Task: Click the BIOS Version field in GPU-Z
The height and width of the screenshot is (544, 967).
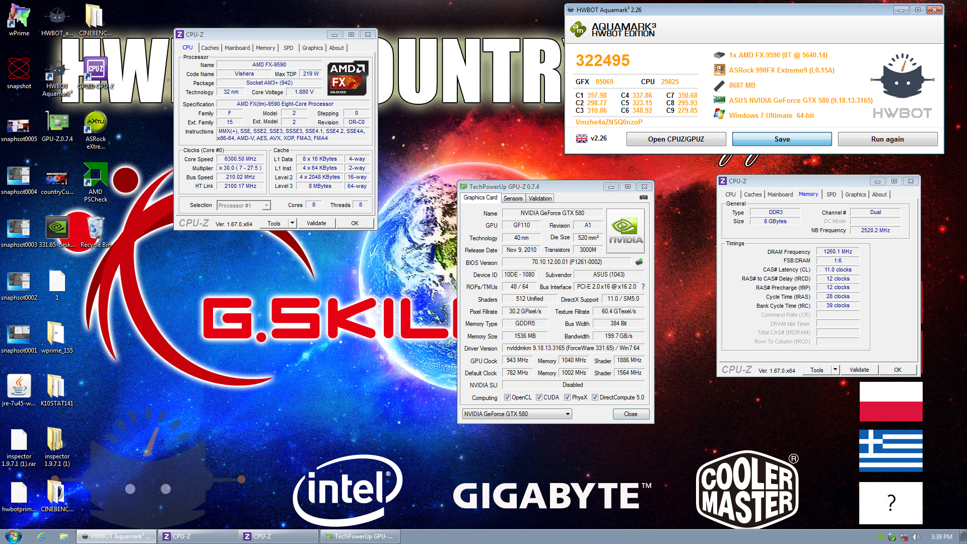Action: [x=567, y=262]
